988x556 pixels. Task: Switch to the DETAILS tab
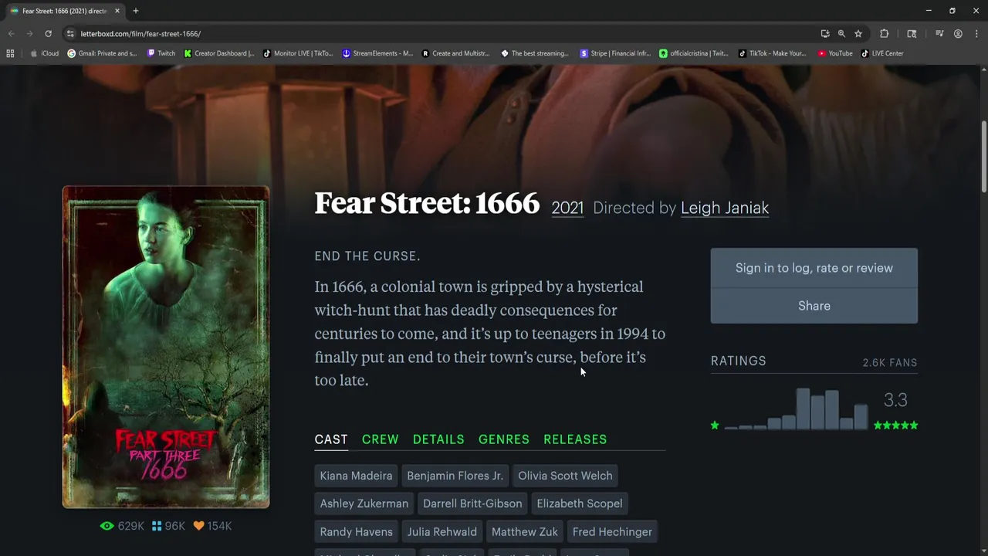pyautogui.click(x=438, y=439)
